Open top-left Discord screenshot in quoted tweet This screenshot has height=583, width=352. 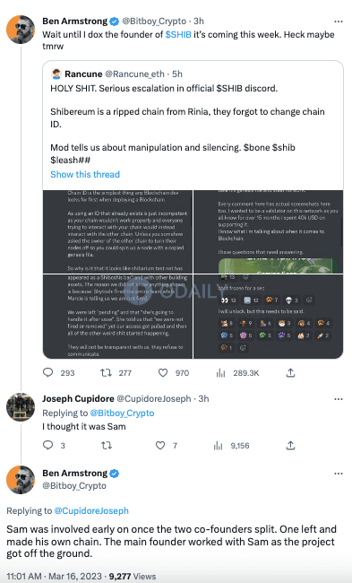coord(117,231)
